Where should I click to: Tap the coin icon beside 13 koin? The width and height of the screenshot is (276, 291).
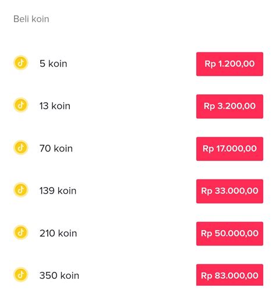pyautogui.click(x=21, y=105)
